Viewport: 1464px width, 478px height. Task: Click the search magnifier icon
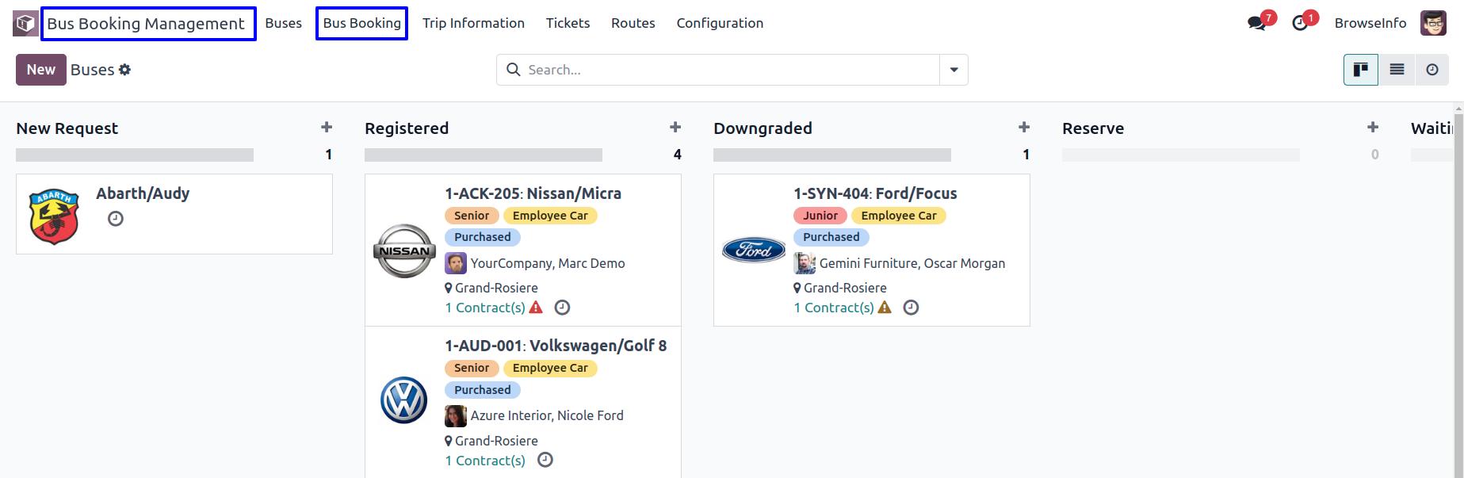(514, 70)
